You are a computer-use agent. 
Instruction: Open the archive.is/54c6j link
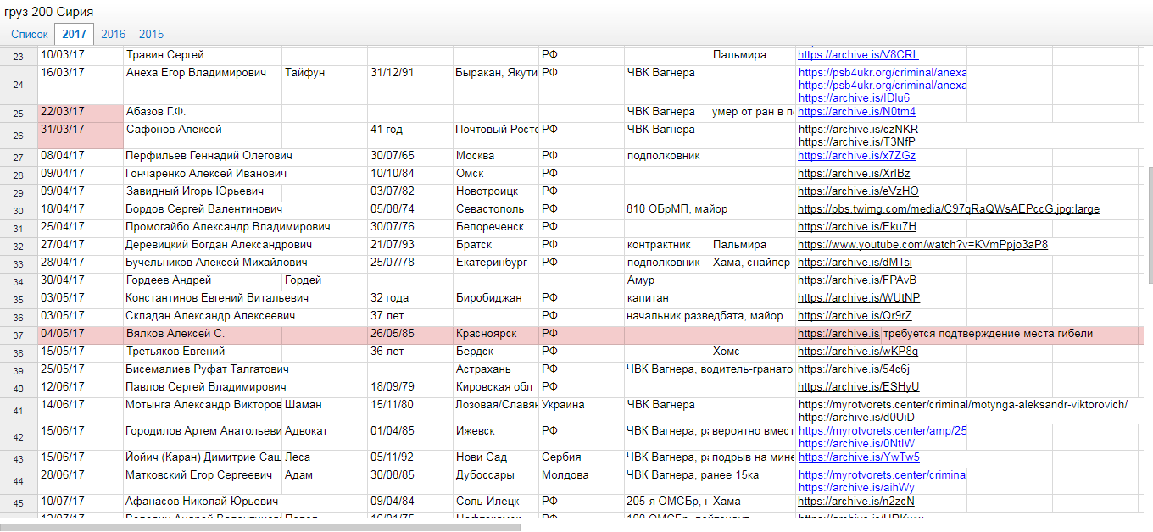pyautogui.click(x=853, y=369)
